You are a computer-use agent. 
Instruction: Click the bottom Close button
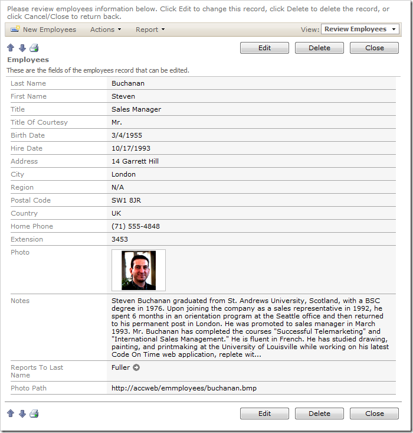[374, 414]
